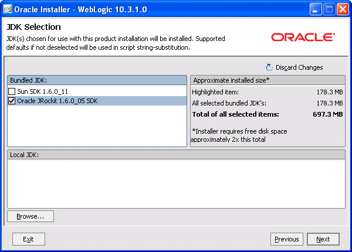Click the Total of all selected items 697.3 MB
Viewport: 352px width, 252px height.
click(x=328, y=114)
